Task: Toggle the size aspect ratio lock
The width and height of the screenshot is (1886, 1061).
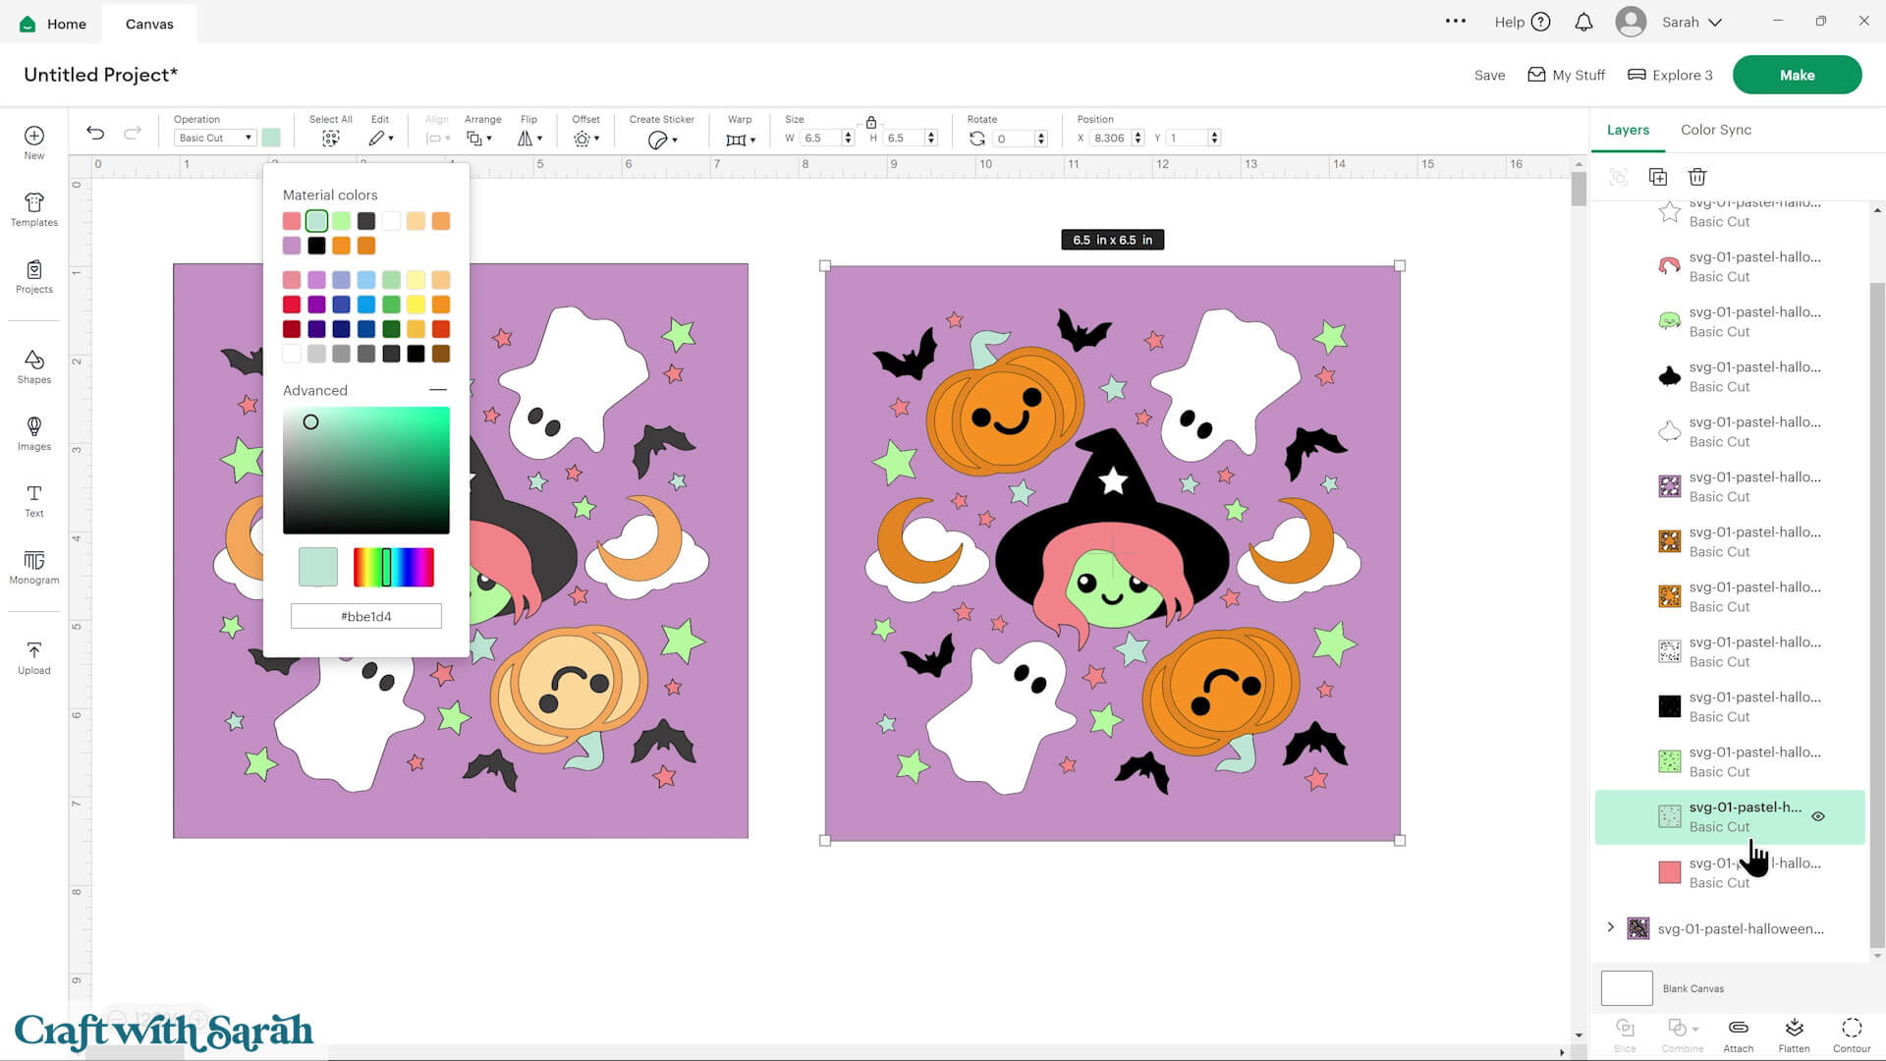Action: [870, 123]
